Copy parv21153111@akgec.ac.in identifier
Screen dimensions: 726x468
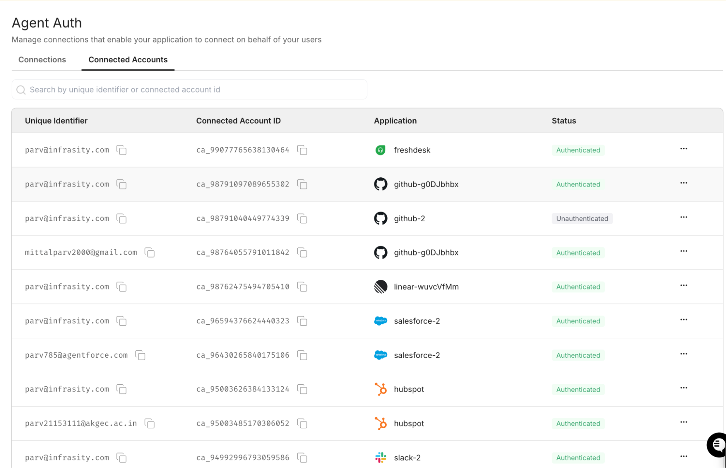click(150, 423)
